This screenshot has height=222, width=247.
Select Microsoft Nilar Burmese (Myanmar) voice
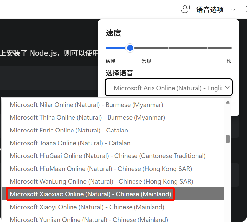pyautogui.click(x=113, y=105)
